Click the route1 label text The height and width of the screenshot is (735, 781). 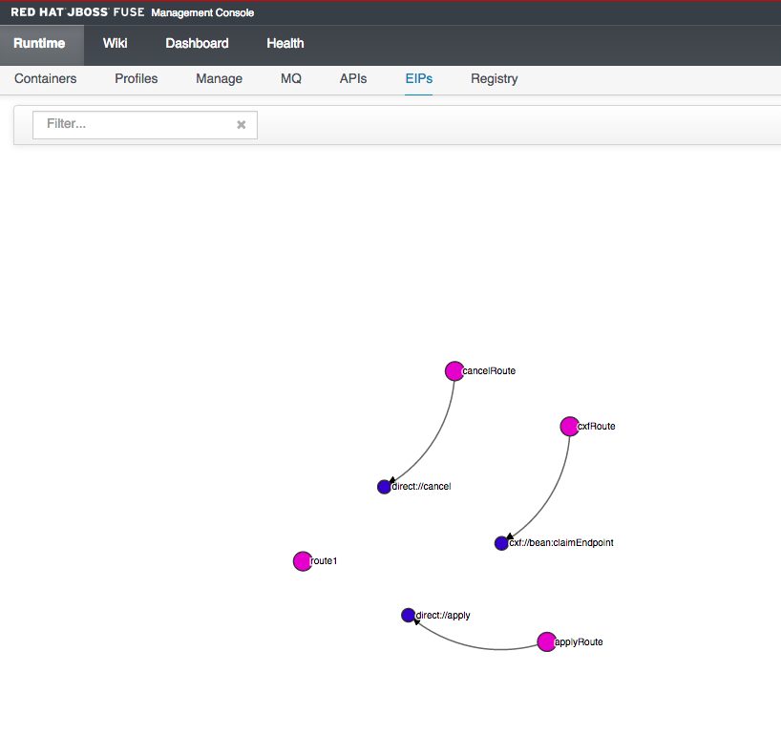[x=324, y=561]
